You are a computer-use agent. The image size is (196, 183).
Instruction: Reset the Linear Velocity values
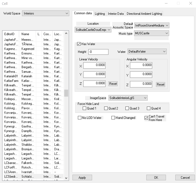coord(113,84)
